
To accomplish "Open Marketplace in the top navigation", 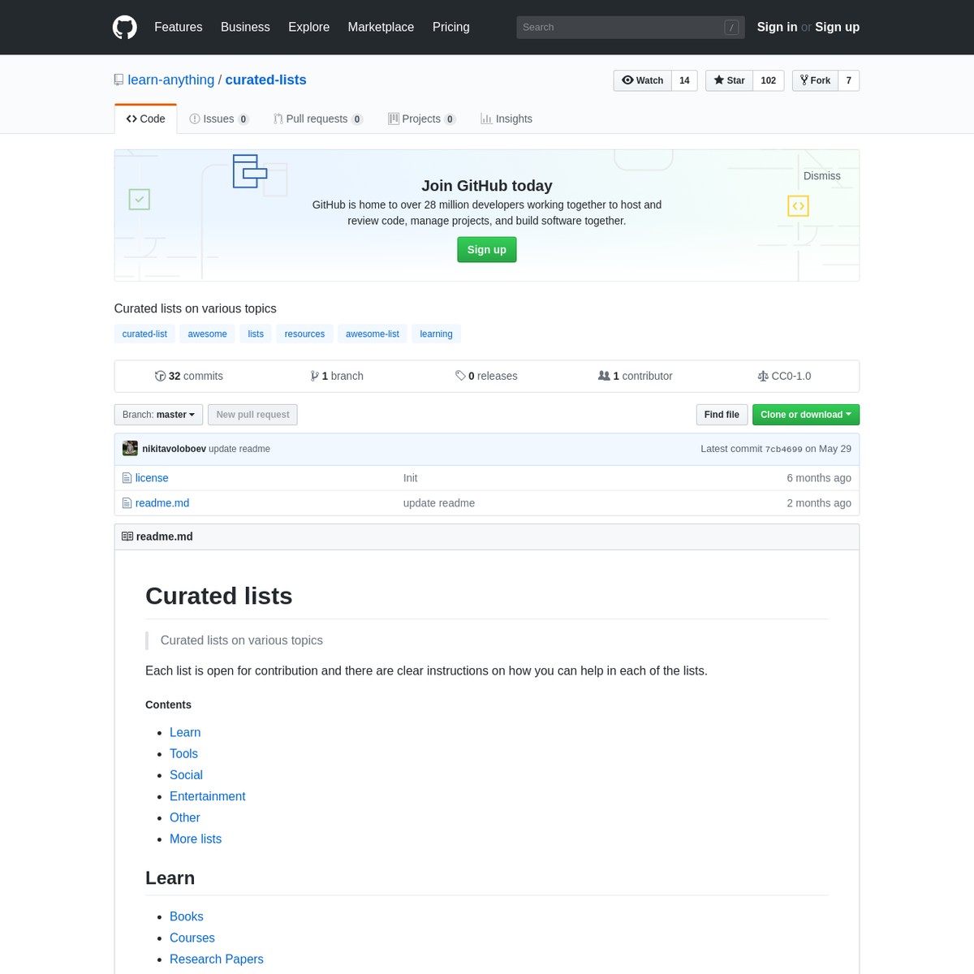I will (x=381, y=27).
